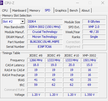This screenshot has width=108, height=101.
Task: Click the XMP-3002 frequency 1501 MHz
Action: (89, 60)
